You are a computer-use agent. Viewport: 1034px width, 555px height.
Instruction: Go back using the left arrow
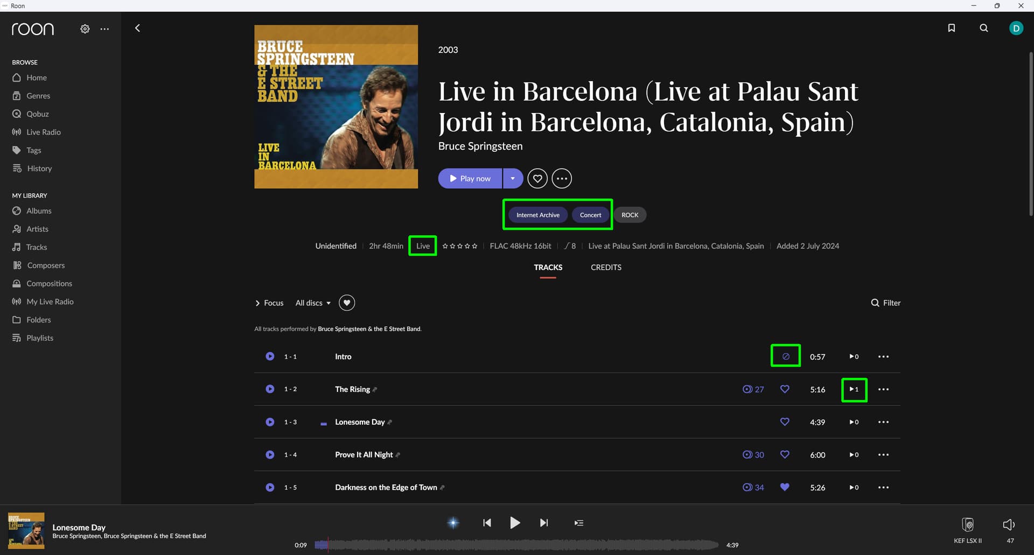coord(137,28)
